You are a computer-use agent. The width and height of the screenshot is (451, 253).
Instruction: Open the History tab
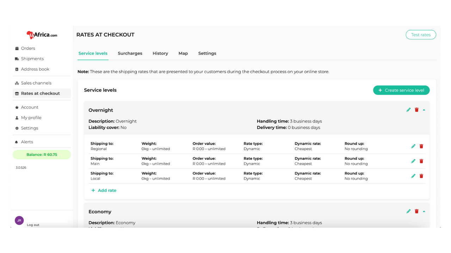point(160,53)
